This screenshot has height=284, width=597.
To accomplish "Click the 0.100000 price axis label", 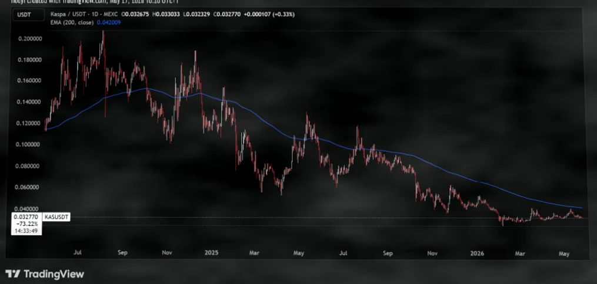I will click(30, 145).
